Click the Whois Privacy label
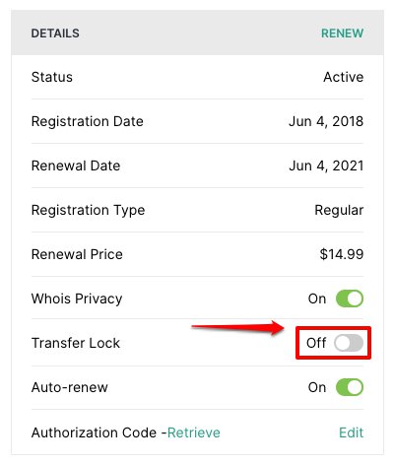 pos(77,299)
